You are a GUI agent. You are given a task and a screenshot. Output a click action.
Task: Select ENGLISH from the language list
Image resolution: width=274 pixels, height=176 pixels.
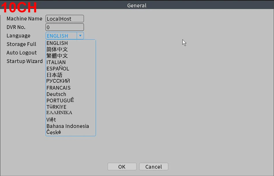[x=57, y=43]
